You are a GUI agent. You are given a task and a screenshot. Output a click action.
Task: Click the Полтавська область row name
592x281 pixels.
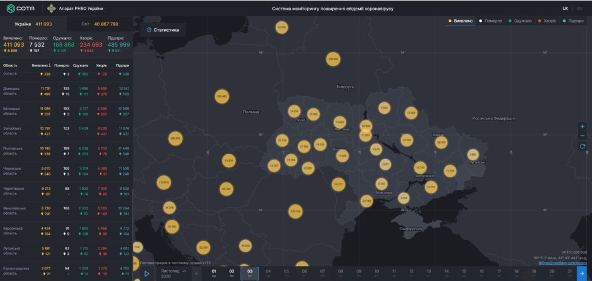[13, 151]
